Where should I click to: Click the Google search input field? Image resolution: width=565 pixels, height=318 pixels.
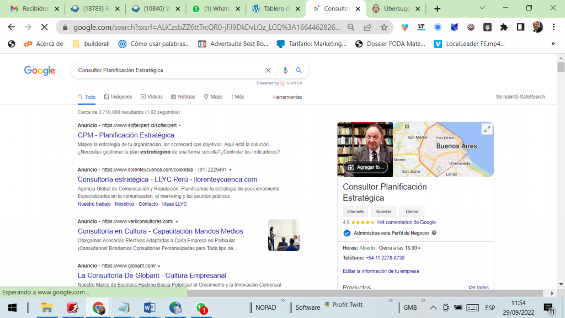tap(169, 70)
